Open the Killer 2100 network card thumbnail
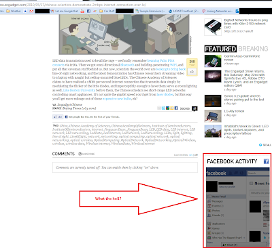This screenshot has width=272, height=248. pos(213,27)
